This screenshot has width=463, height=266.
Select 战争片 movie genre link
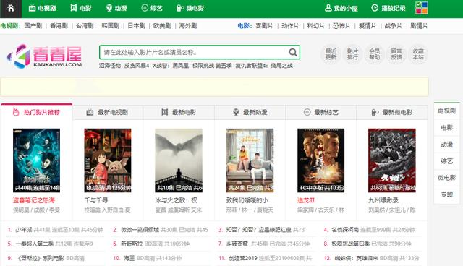tap(394, 26)
